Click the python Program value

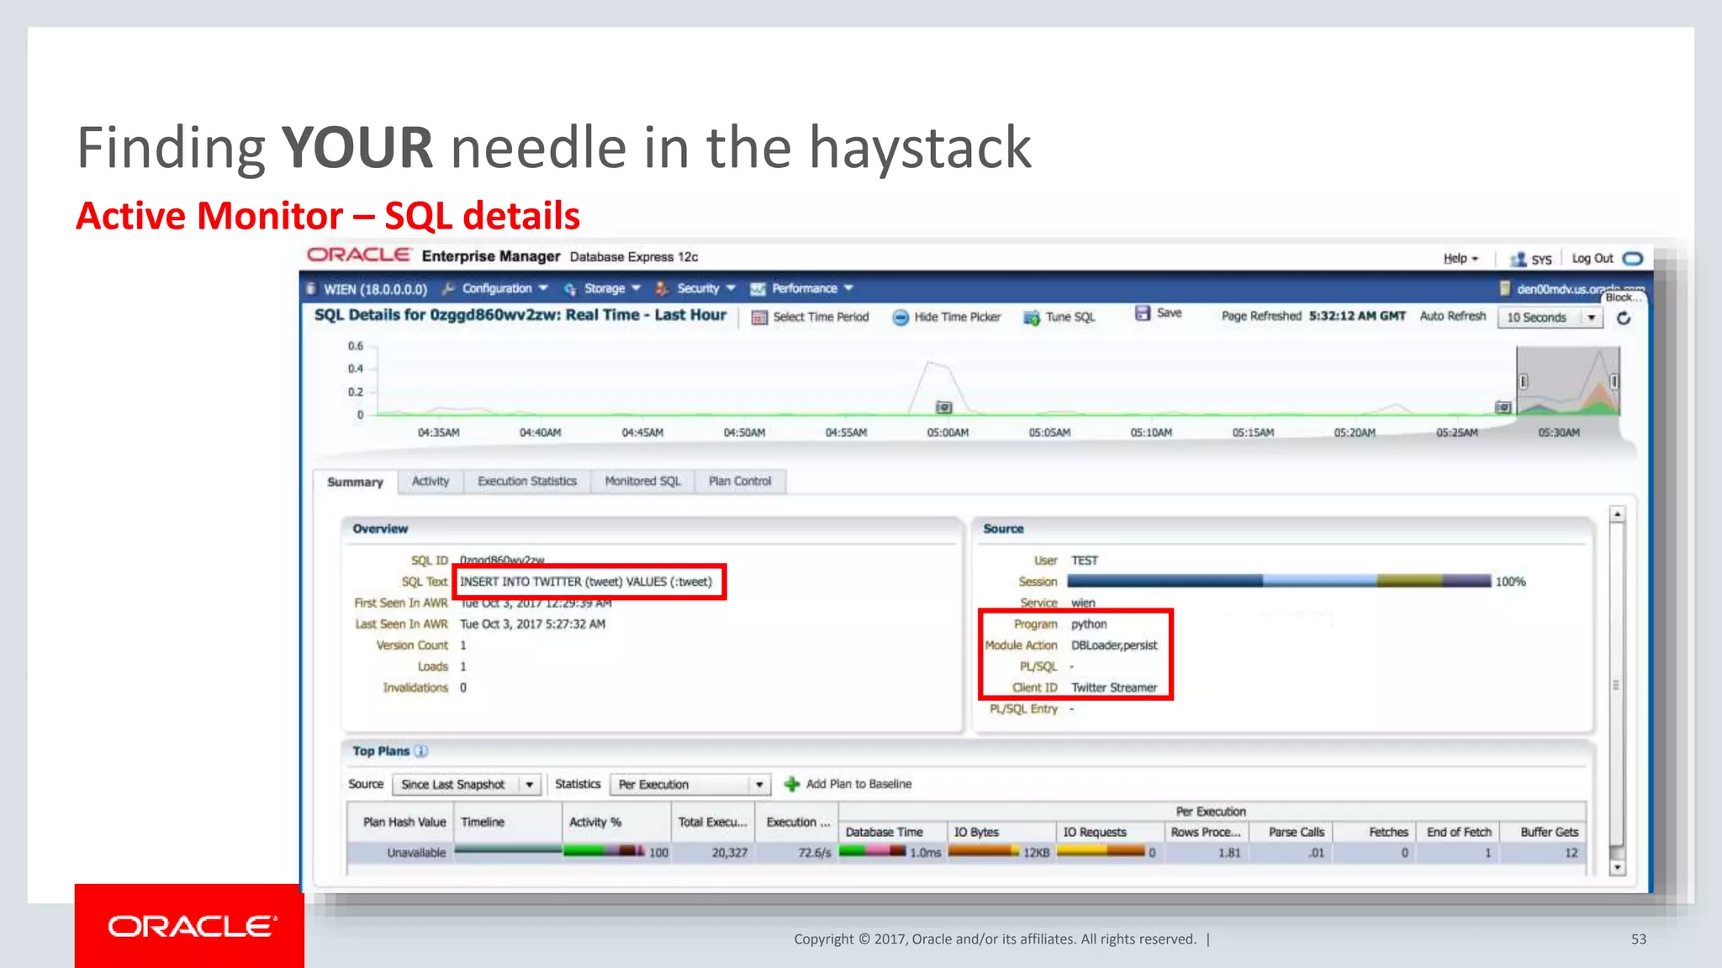point(1089,624)
